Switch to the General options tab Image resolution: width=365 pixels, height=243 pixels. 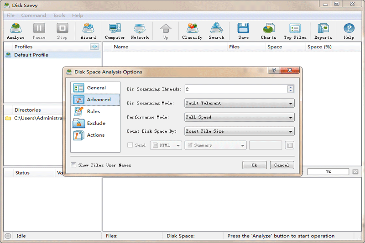pyautogui.click(x=96, y=88)
